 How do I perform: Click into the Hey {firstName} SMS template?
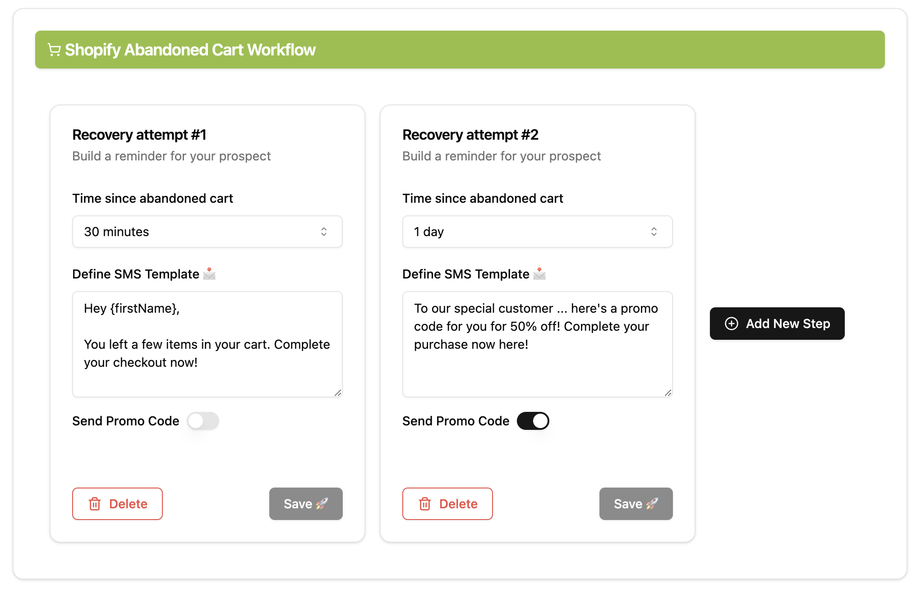tap(207, 344)
